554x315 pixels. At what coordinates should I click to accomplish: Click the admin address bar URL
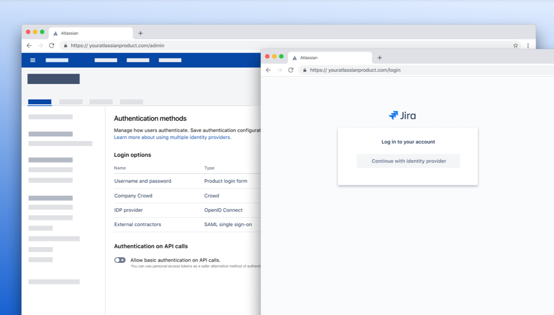click(117, 46)
